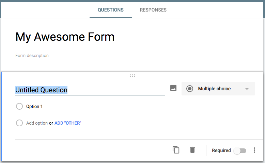Add an image to the question
This screenshot has height=163, width=265.
point(173,88)
